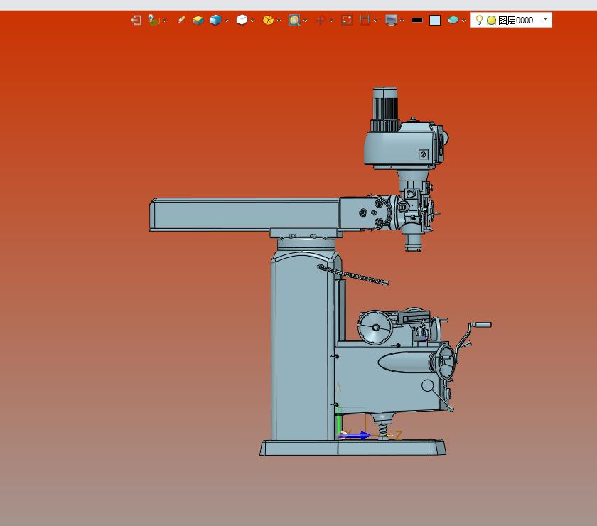Expand the scene icon dropdown arrow
Viewport: 597px width, 526px height.
164,21
